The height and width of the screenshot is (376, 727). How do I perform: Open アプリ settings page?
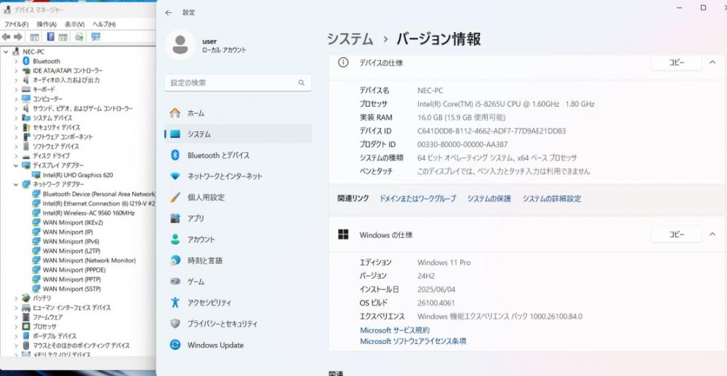[238, 218]
